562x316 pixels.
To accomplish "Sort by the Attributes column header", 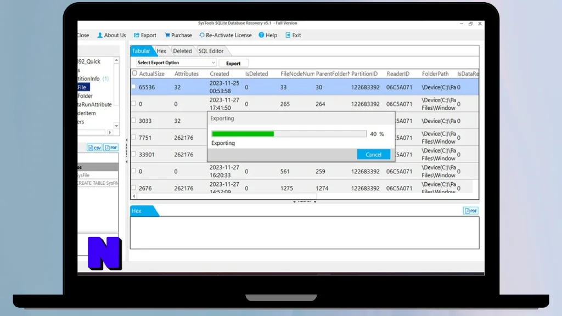I will (187, 74).
